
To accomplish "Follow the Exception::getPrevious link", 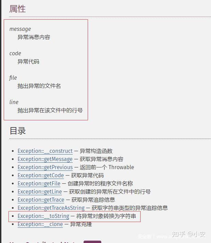I will tap(45, 167).
